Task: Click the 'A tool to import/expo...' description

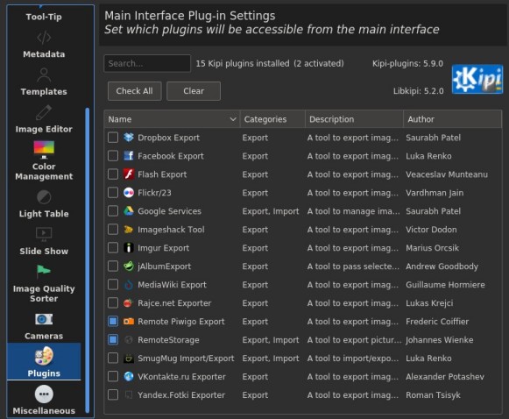Action: (x=352, y=359)
